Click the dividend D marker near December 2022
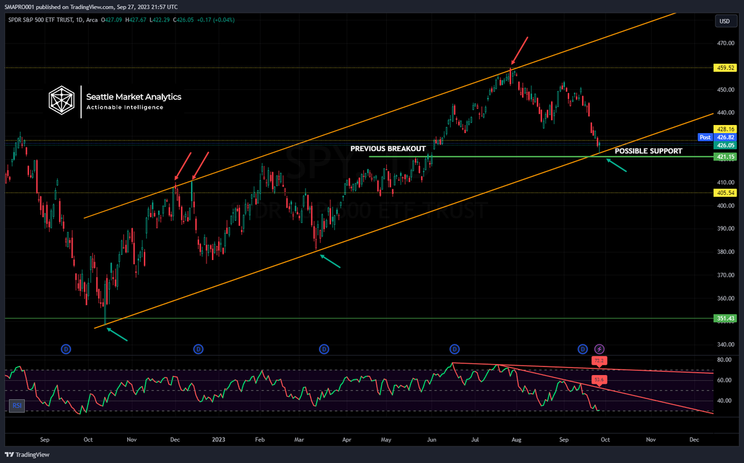Viewport: 744px width, 463px height. pos(198,349)
